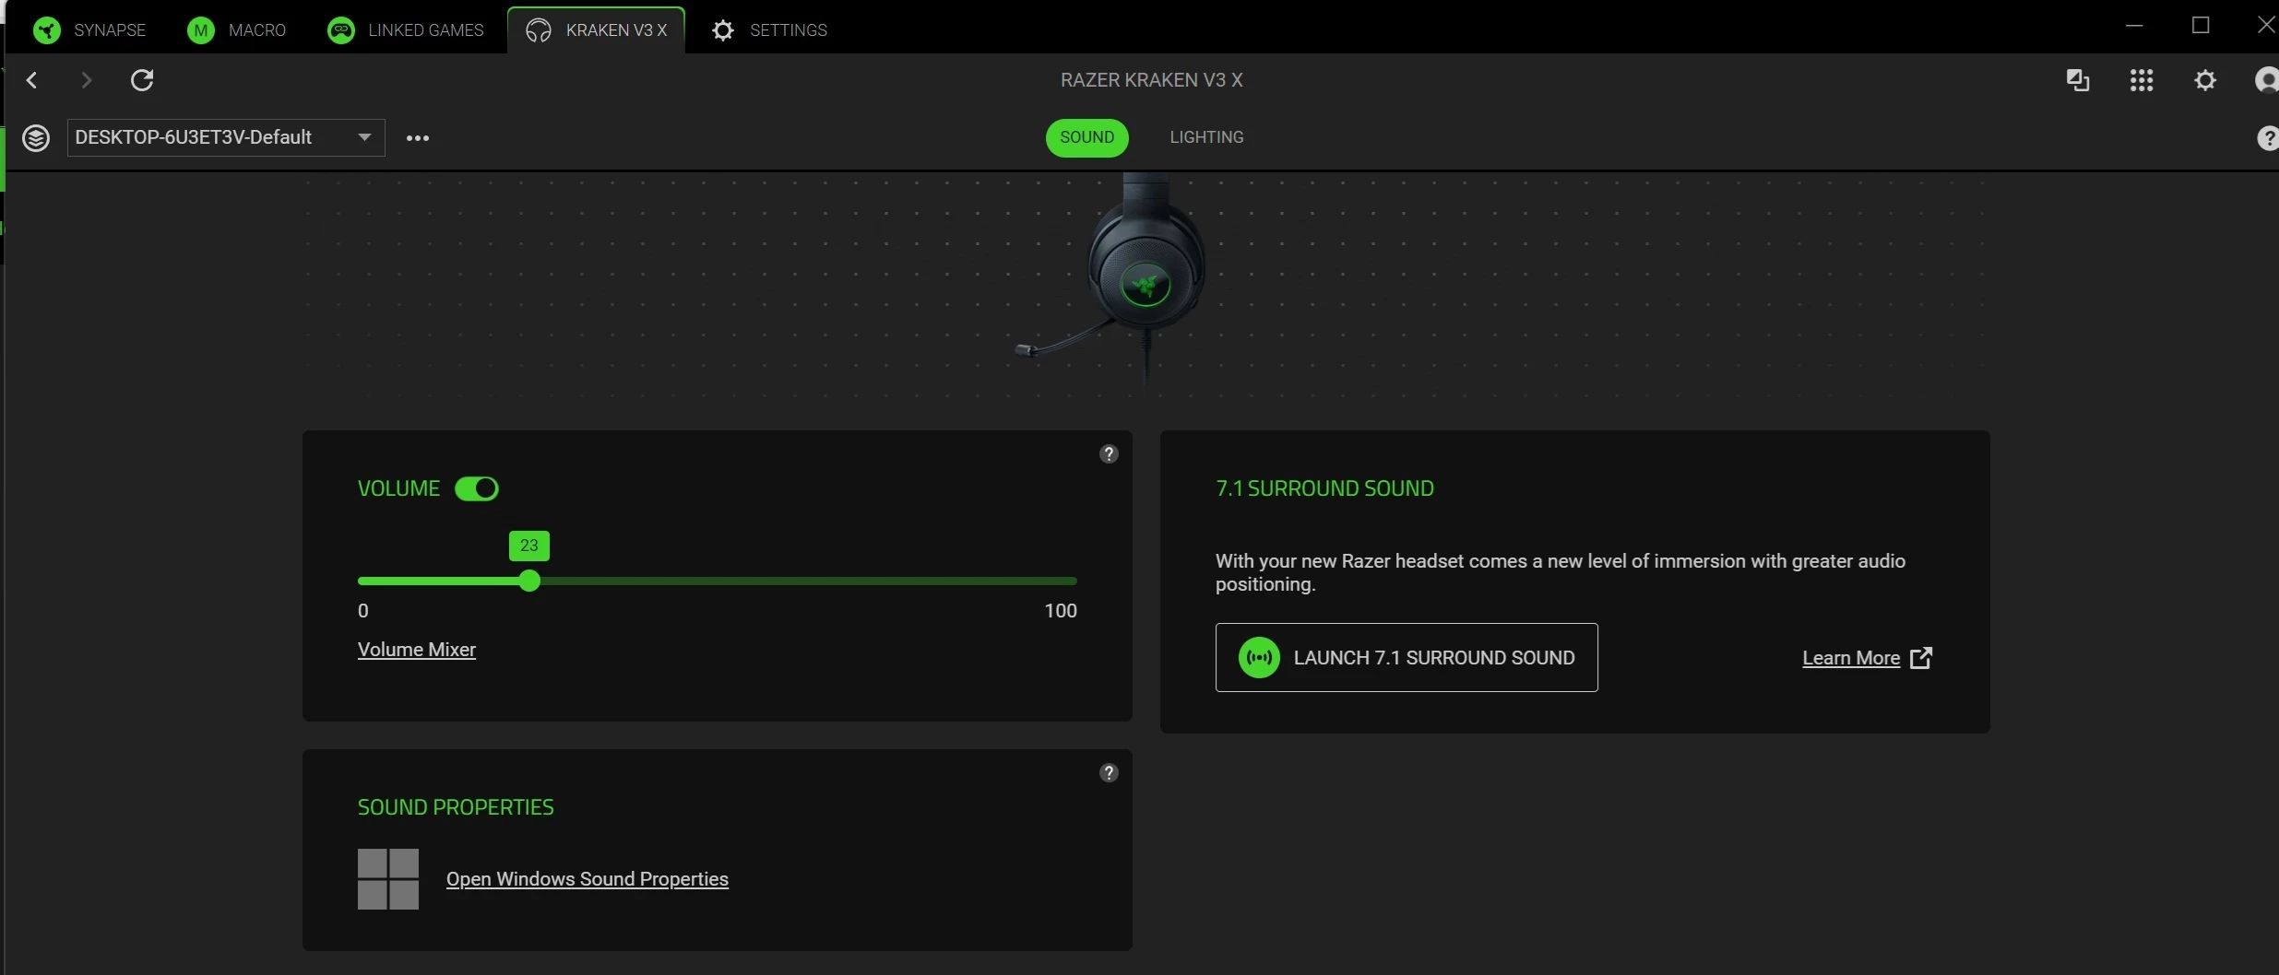Screen dimensions: 2279x975
Task: Open the DESKTOP-6U3ET3V-Default profile dropdown
Action: click(226, 137)
